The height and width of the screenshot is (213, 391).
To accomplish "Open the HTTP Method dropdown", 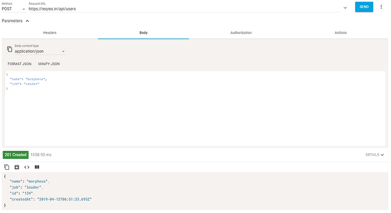I will (x=14, y=9).
